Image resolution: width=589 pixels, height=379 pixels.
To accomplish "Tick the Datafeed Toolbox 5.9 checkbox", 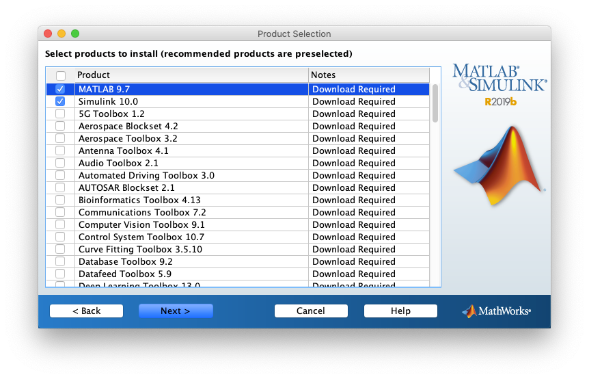I will (x=60, y=274).
